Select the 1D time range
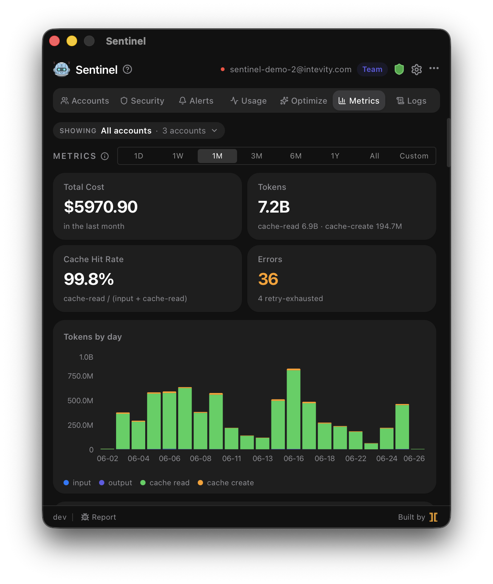This screenshot has width=493, height=584. [x=139, y=156]
